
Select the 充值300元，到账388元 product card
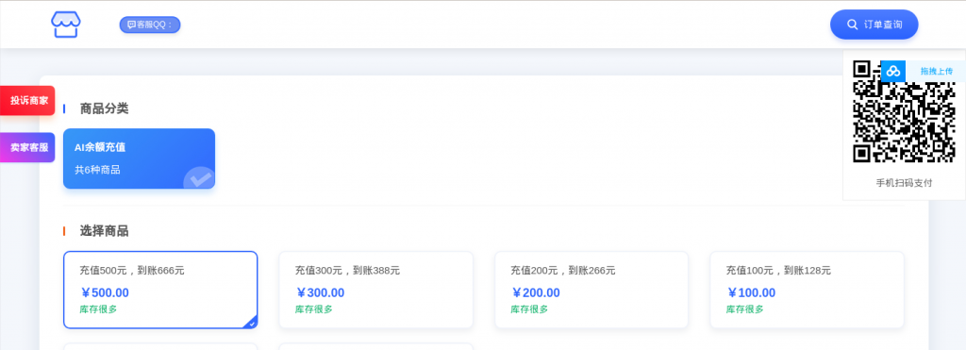[x=375, y=290]
